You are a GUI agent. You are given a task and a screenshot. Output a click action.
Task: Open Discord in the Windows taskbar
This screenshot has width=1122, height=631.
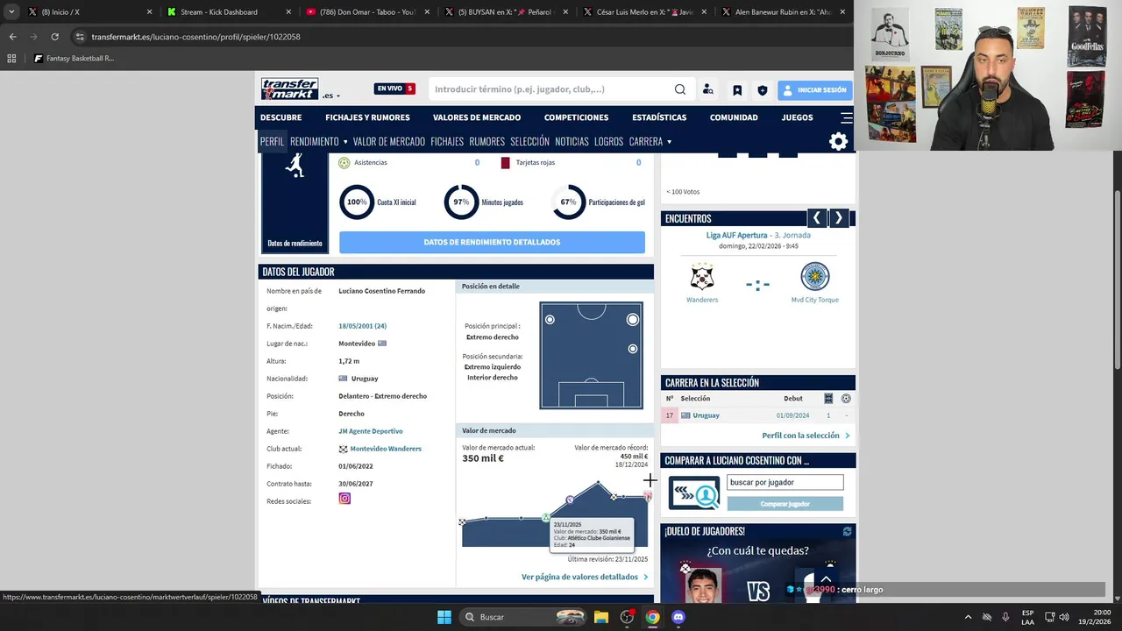(x=678, y=617)
